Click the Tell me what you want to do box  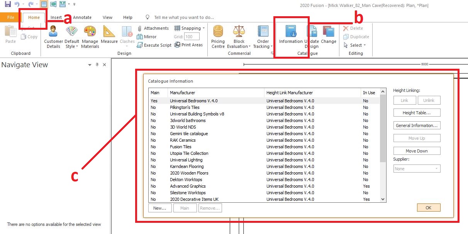click(x=184, y=17)
